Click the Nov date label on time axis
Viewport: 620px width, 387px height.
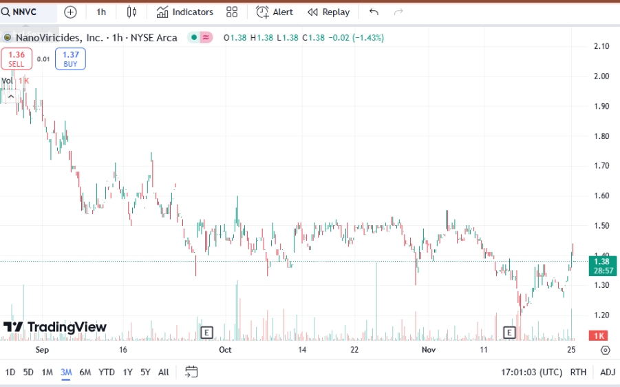tap(429, 350)
